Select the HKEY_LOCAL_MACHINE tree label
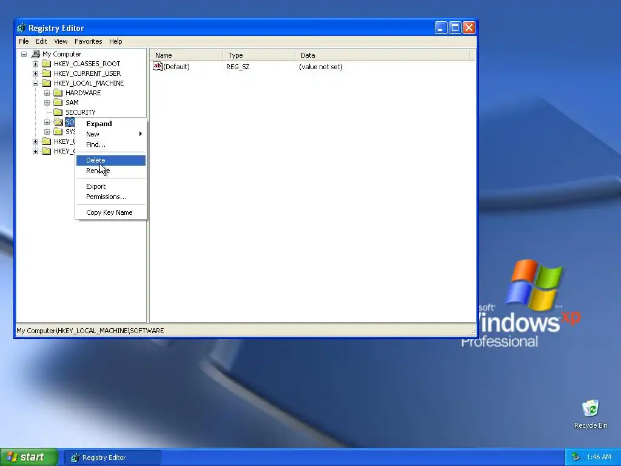 [x=89, y=83]
